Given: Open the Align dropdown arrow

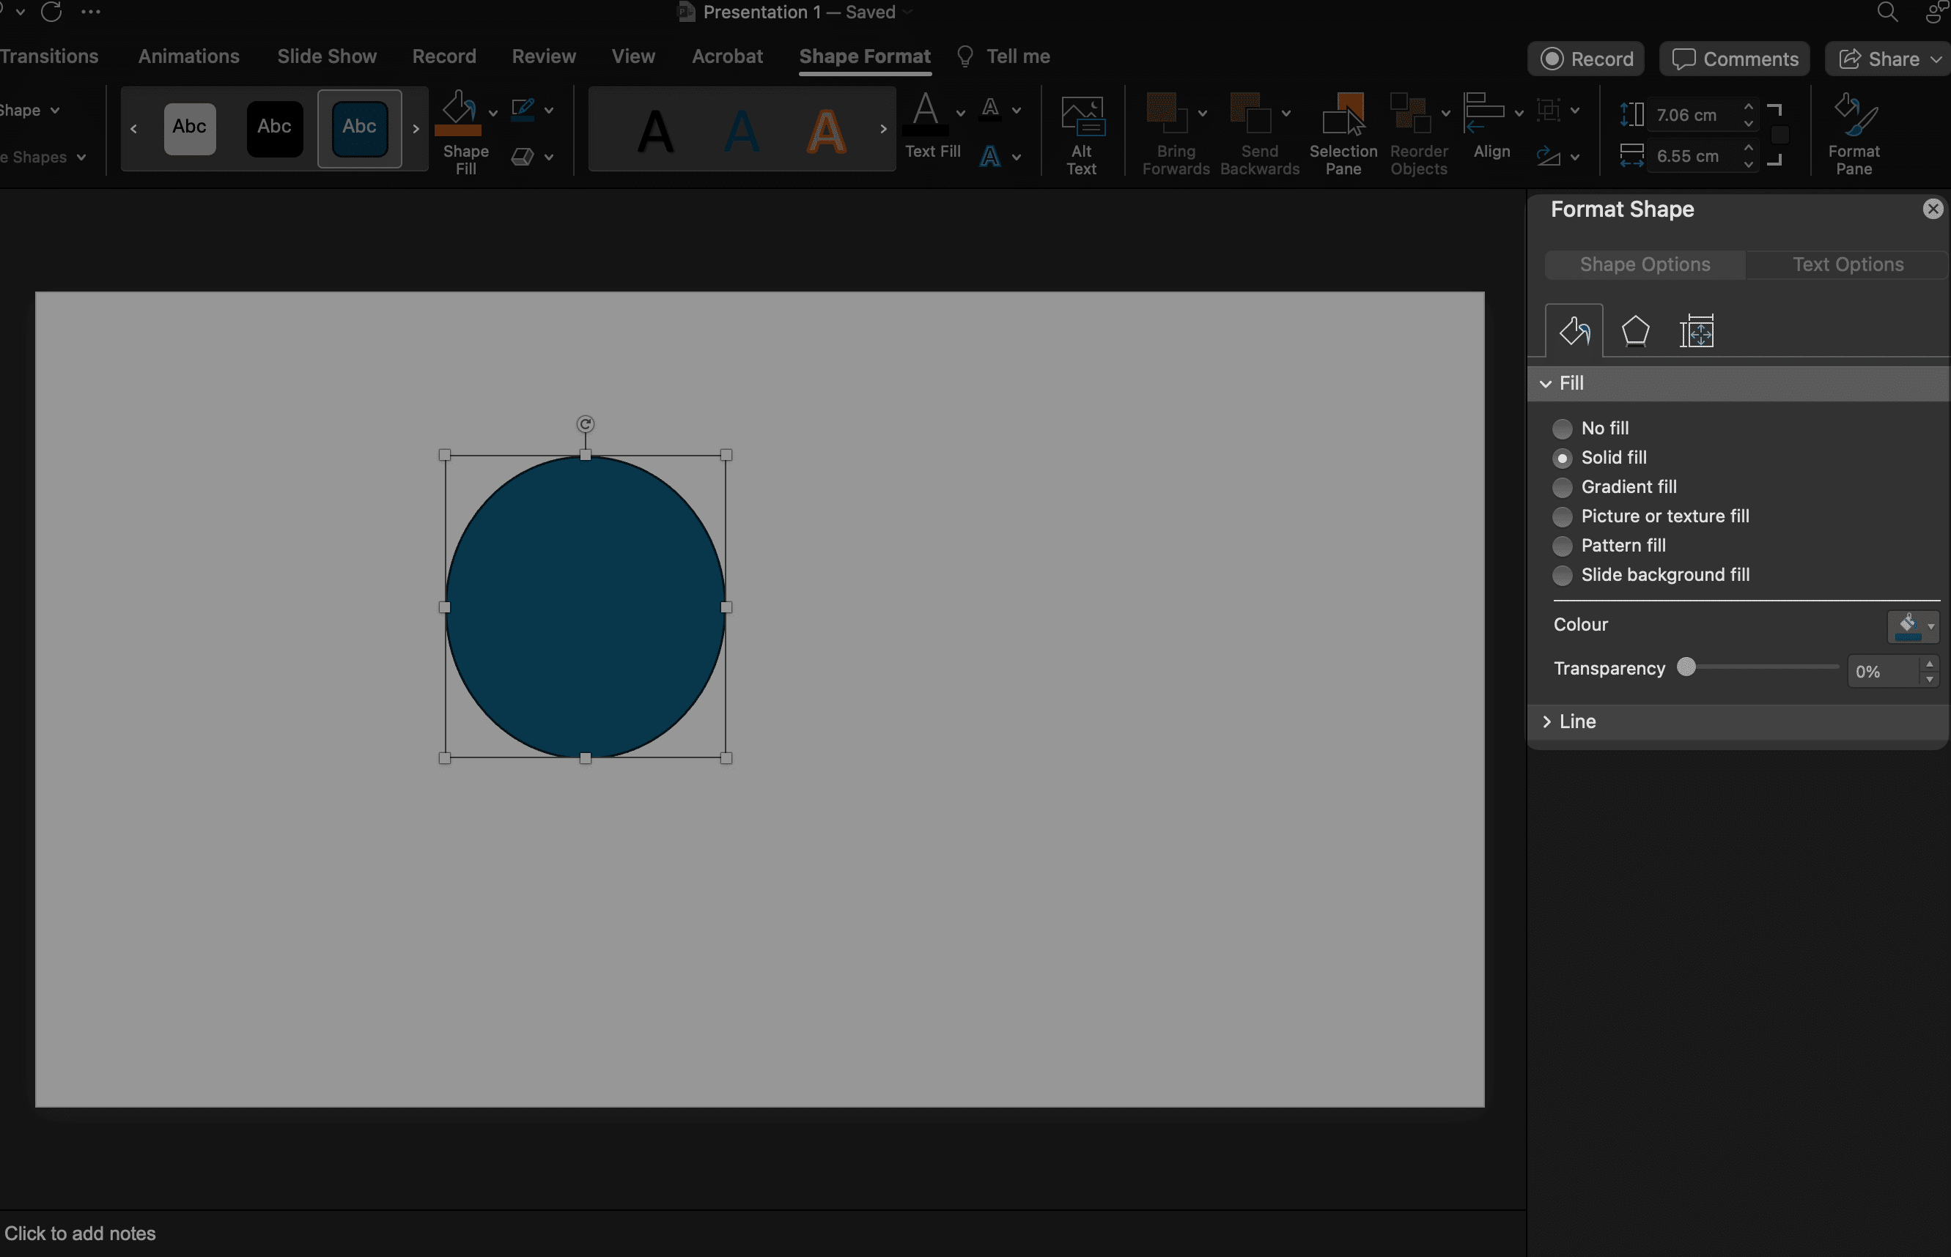Looking at the screenshot, I should tap(1518, 113).
